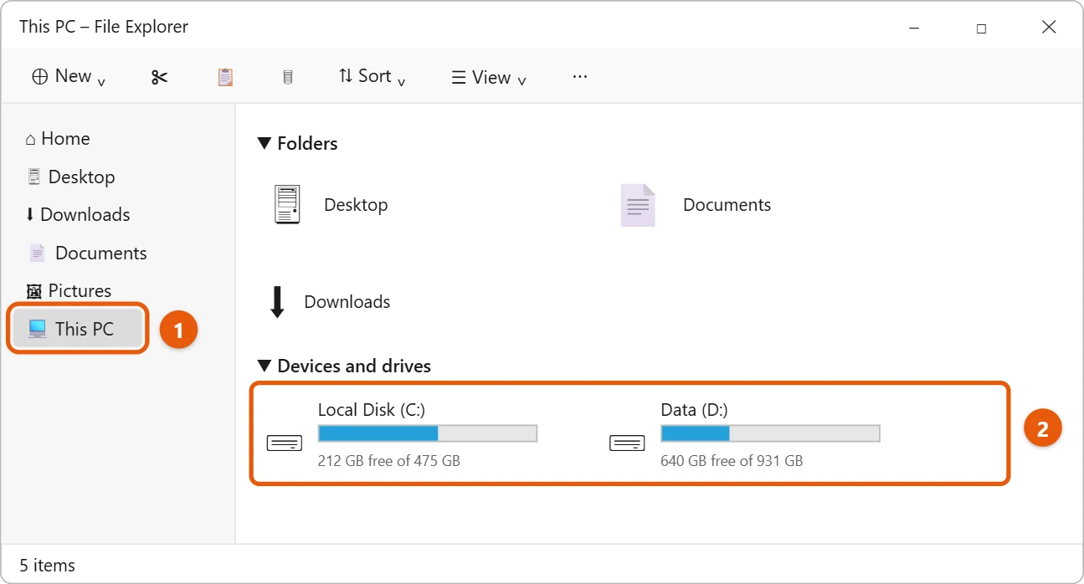The height and width of the screenshot is (584, 1084).
Task: Select the Downloads arrow icon in Folders
Action: tap(277, 302)
